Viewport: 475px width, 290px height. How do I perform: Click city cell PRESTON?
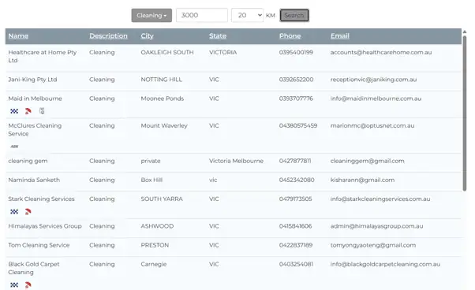(x=155, y=245)
